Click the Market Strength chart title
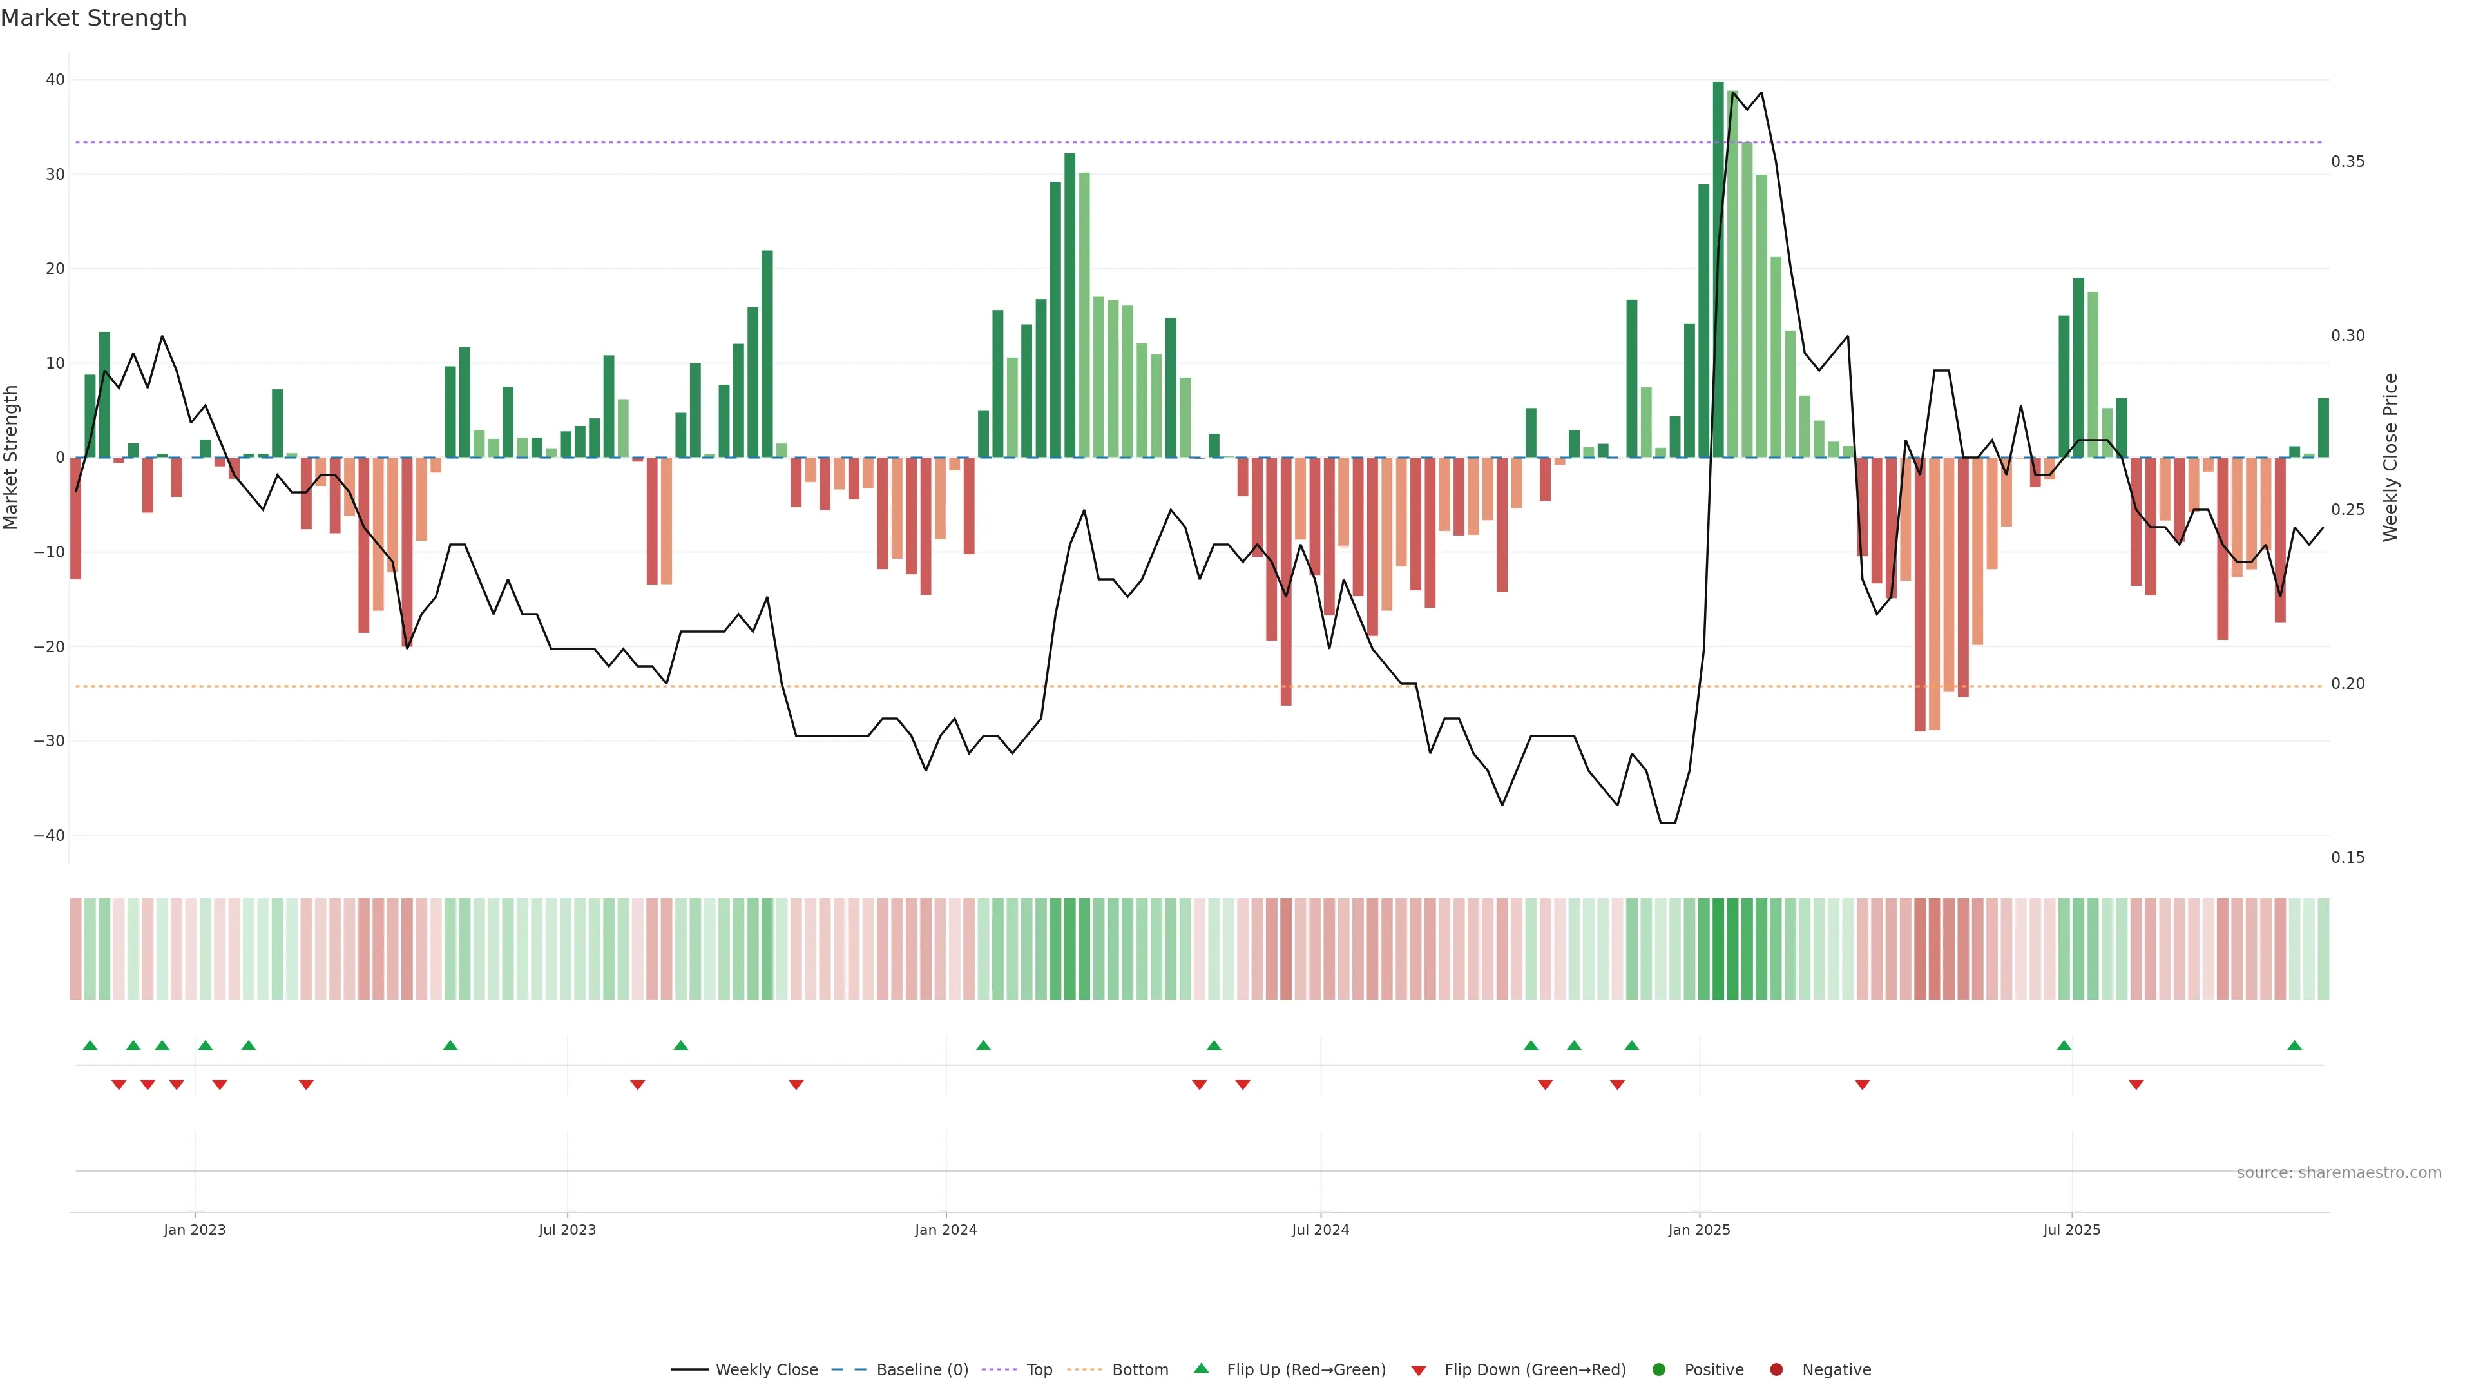This screenshot has width=2474, height=1392. pyautogui.click(x=93, y=18)
